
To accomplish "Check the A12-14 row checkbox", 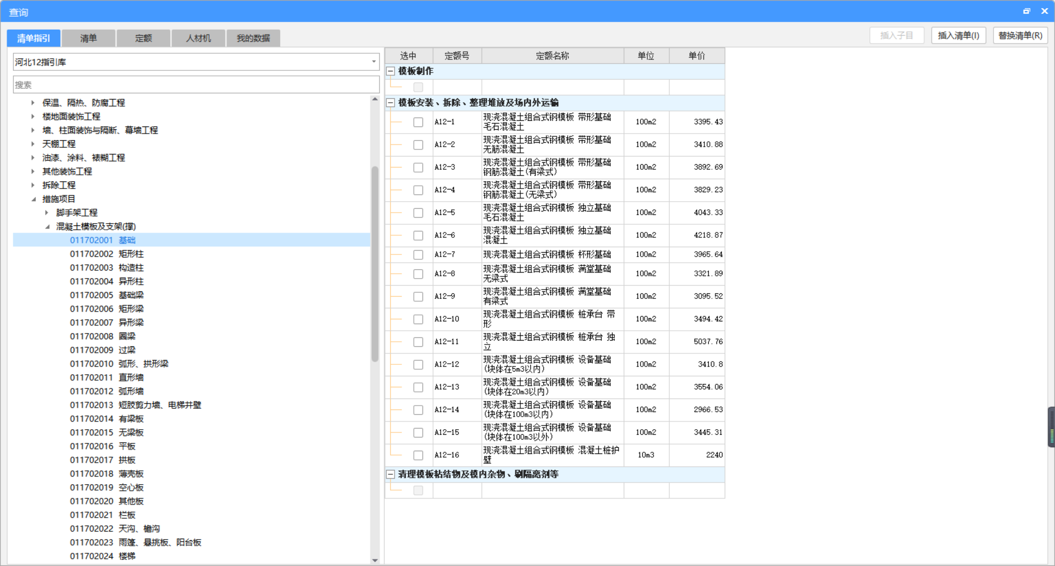I will 418,410.
